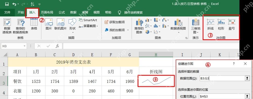Screen dimensions: 253x99
Task: Insert a 数据透视表 pivot table
Action: tap(7, 26)
